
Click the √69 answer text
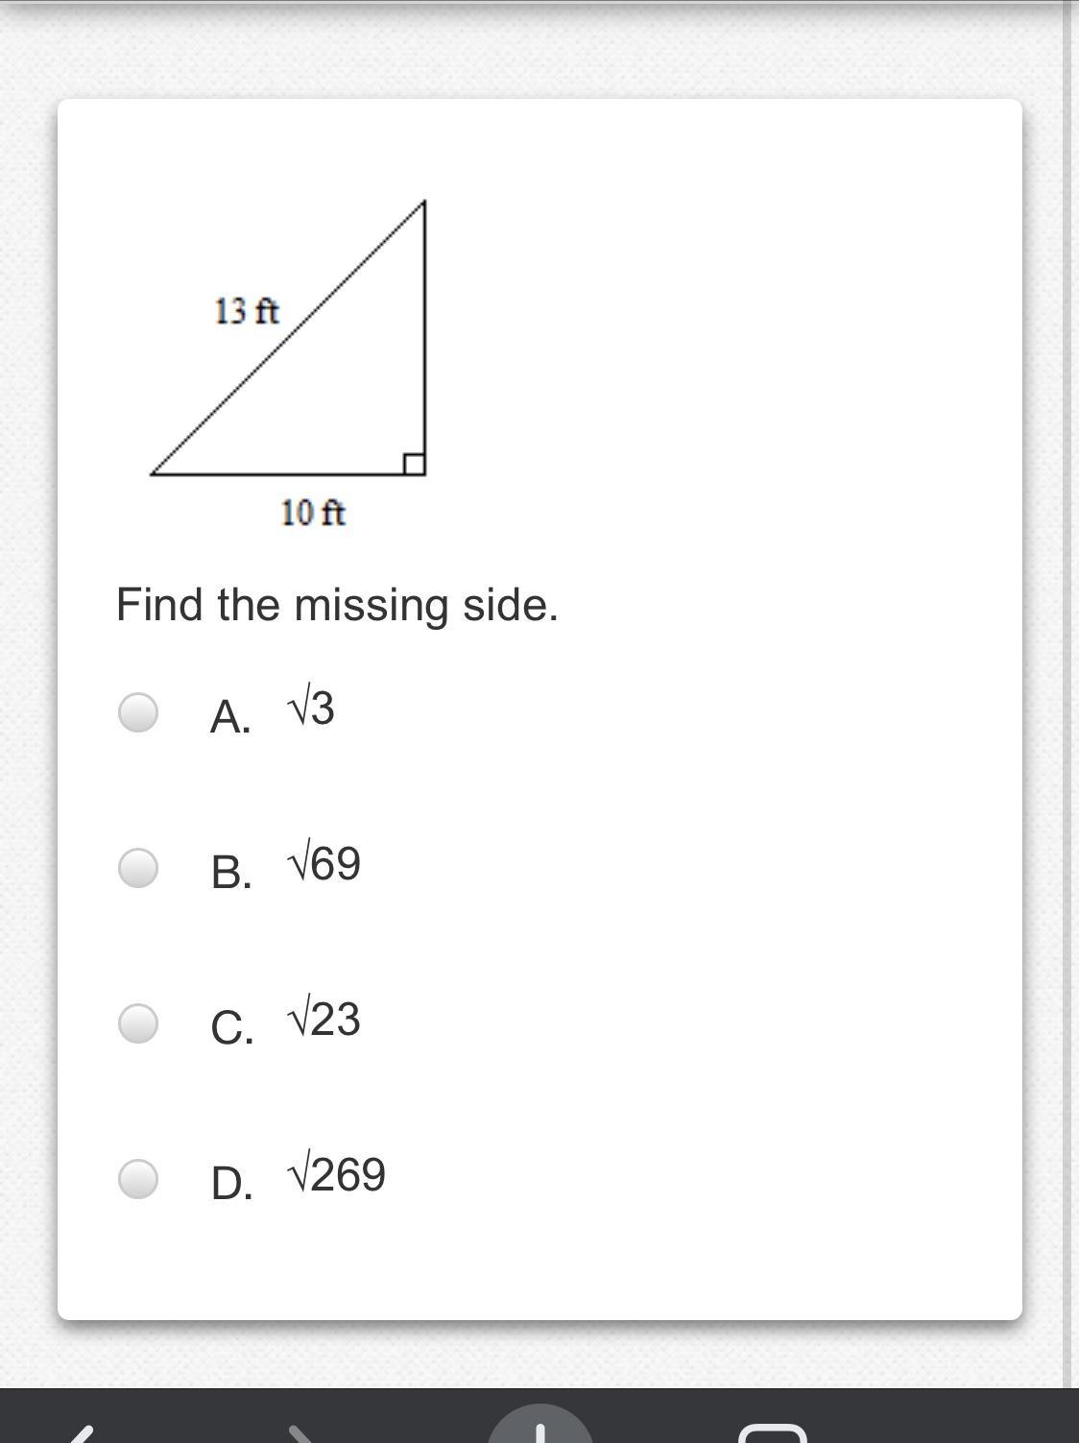(x=324, y=864)
